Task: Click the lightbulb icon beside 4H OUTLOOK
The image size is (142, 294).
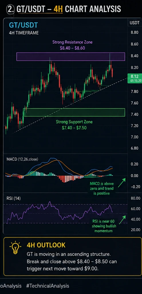Action: pyautogui.click(x=16, y=248)
